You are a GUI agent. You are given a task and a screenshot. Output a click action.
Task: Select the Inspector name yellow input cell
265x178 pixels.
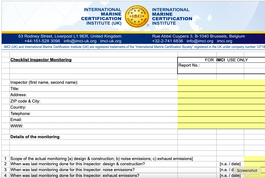(x=221, y=82)
